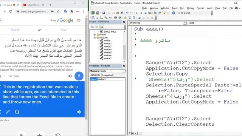Copy translation with the copy icon
Viewport: 242px width, 136px height.
click(x=17, y=112)
